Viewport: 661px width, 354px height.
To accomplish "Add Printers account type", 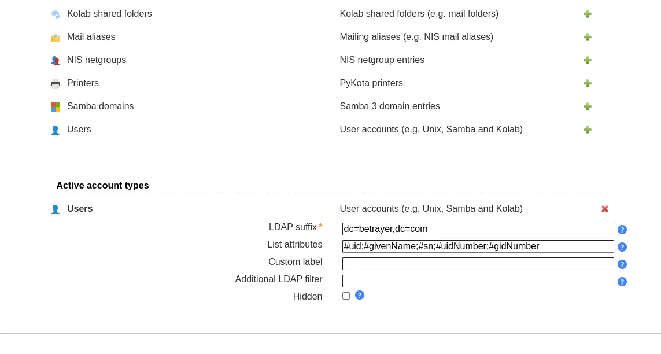I will 587,83.
